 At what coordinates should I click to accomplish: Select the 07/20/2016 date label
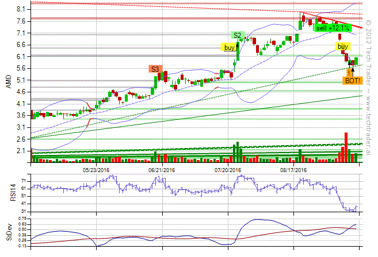click(x=228, y=170)
